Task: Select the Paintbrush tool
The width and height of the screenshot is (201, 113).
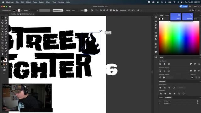Action: click(x=6, y=29)
